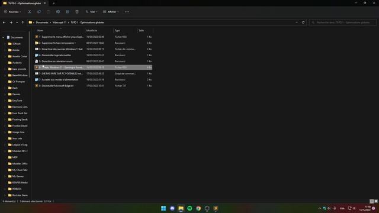Go up one folder level

pyautogui.click(x=23, y=22)
